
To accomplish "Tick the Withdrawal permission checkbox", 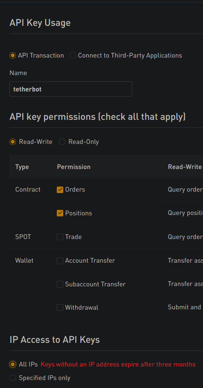I will (x=60, y=307).
